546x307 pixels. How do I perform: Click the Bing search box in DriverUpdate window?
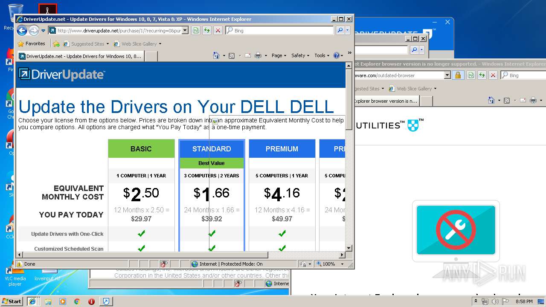tap(279, 31)
